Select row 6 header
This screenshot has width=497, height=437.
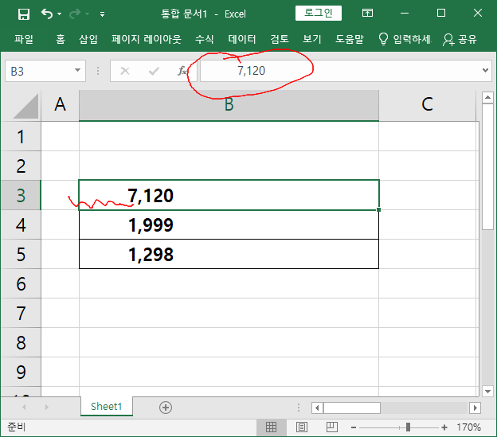[x=21, y=283]
